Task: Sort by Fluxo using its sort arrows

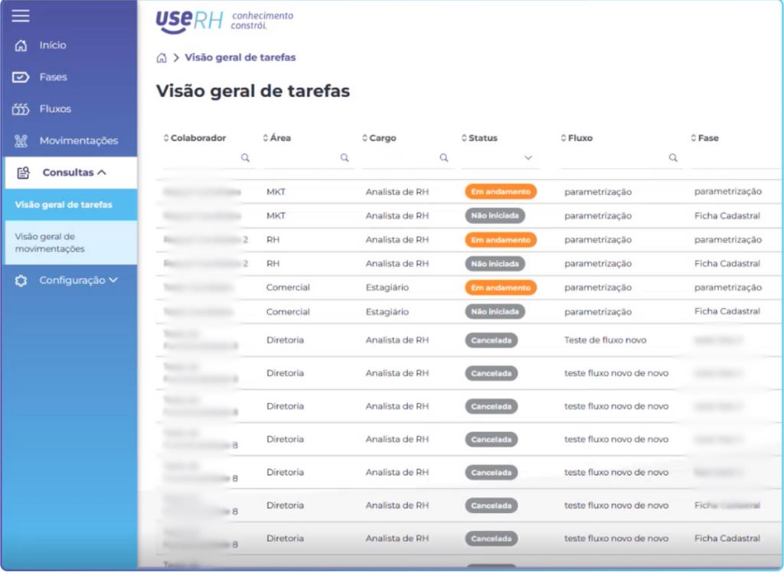Action: 563,138
